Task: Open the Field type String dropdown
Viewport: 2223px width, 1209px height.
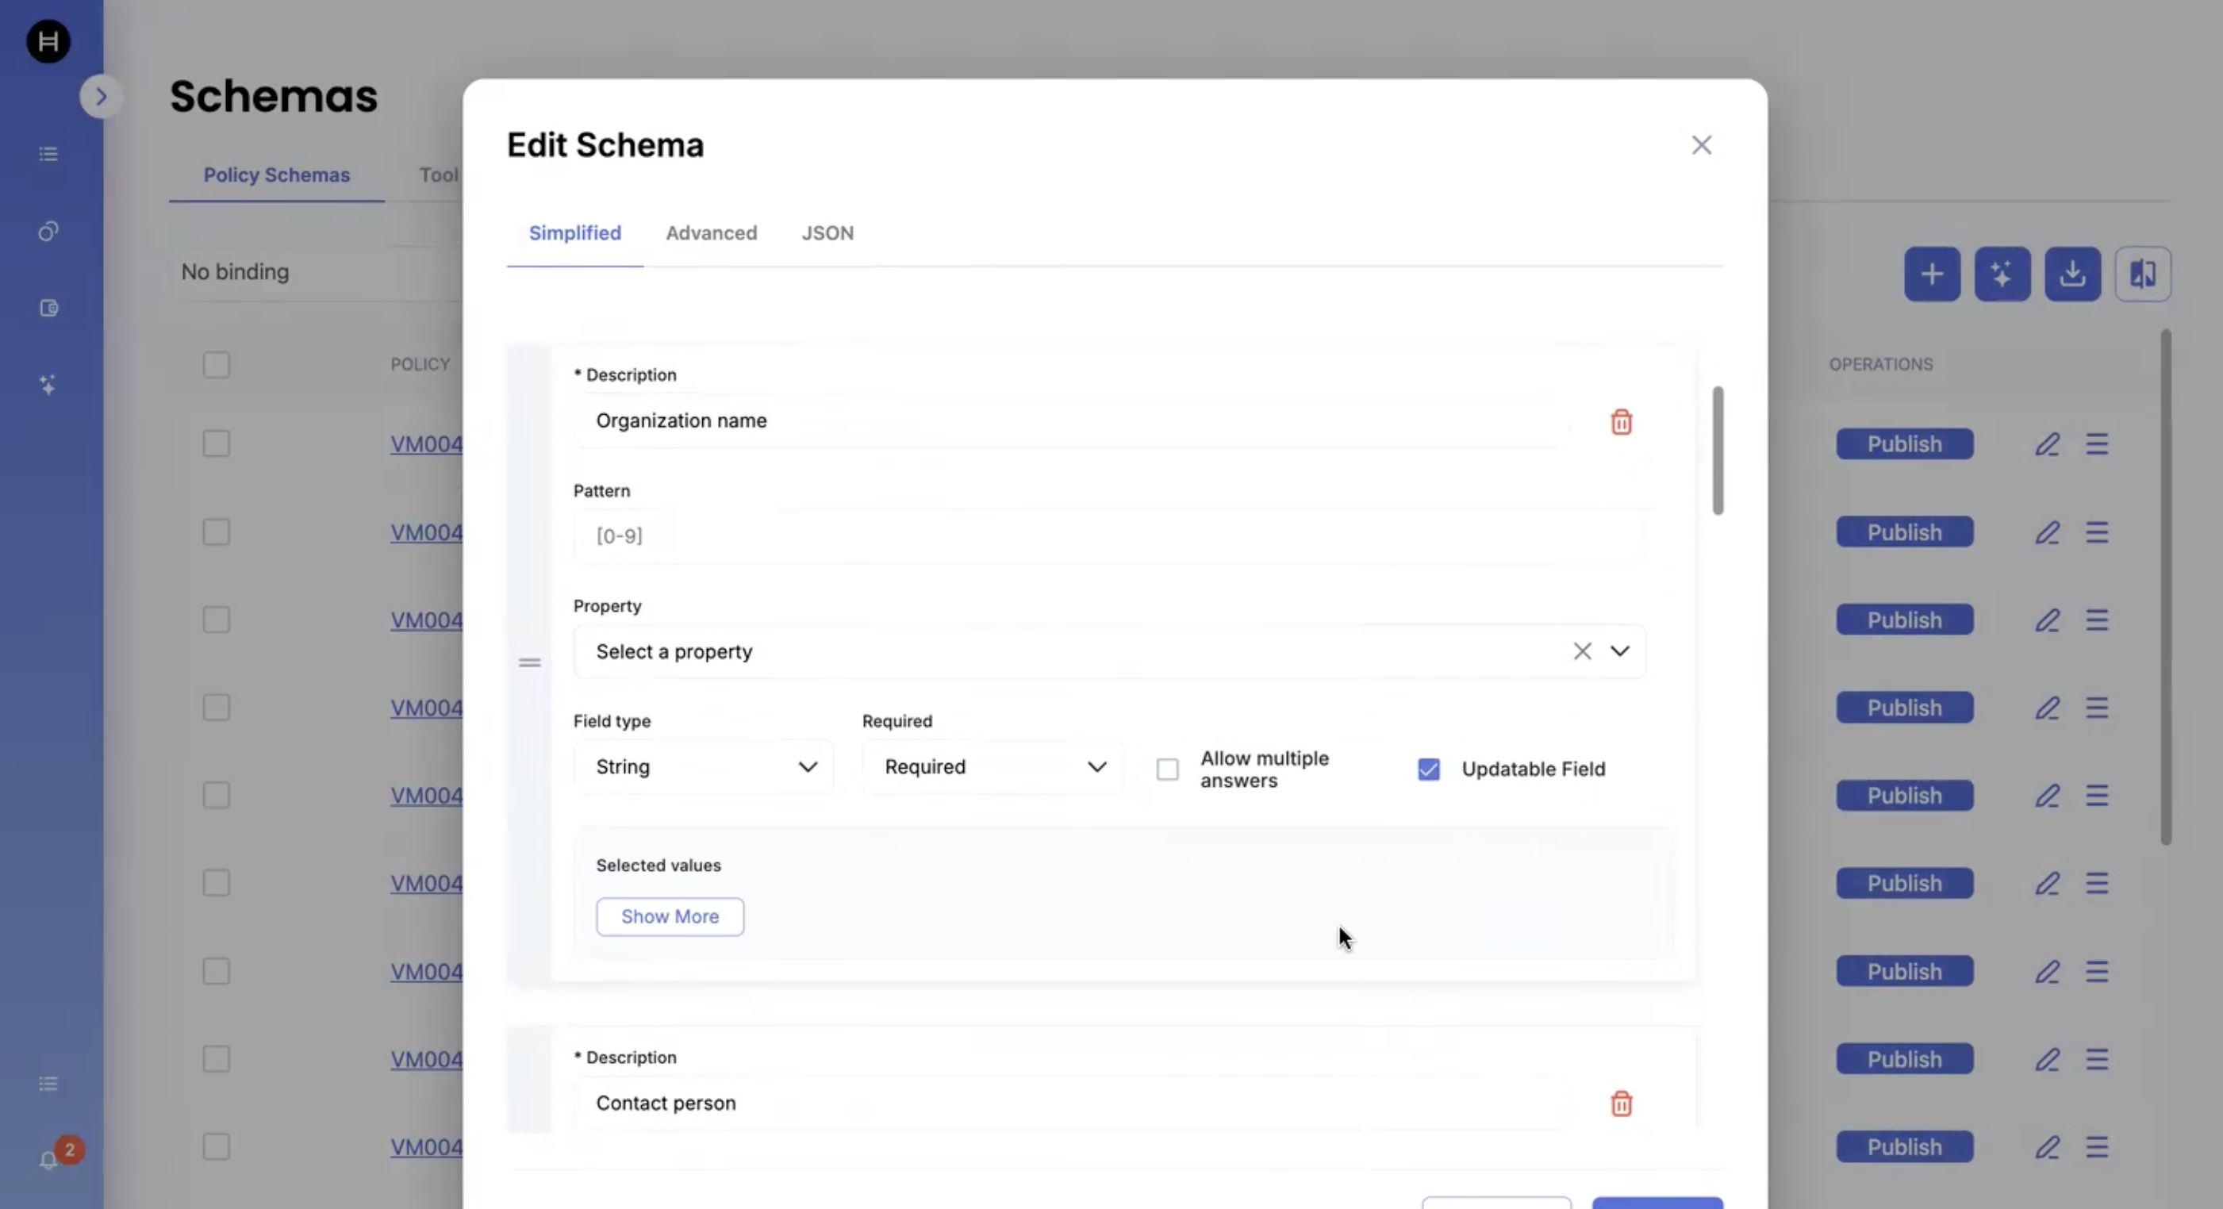Action: [x=702, y=767]
